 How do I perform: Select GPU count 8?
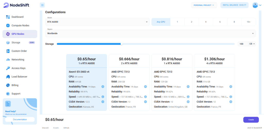[234, 22]
